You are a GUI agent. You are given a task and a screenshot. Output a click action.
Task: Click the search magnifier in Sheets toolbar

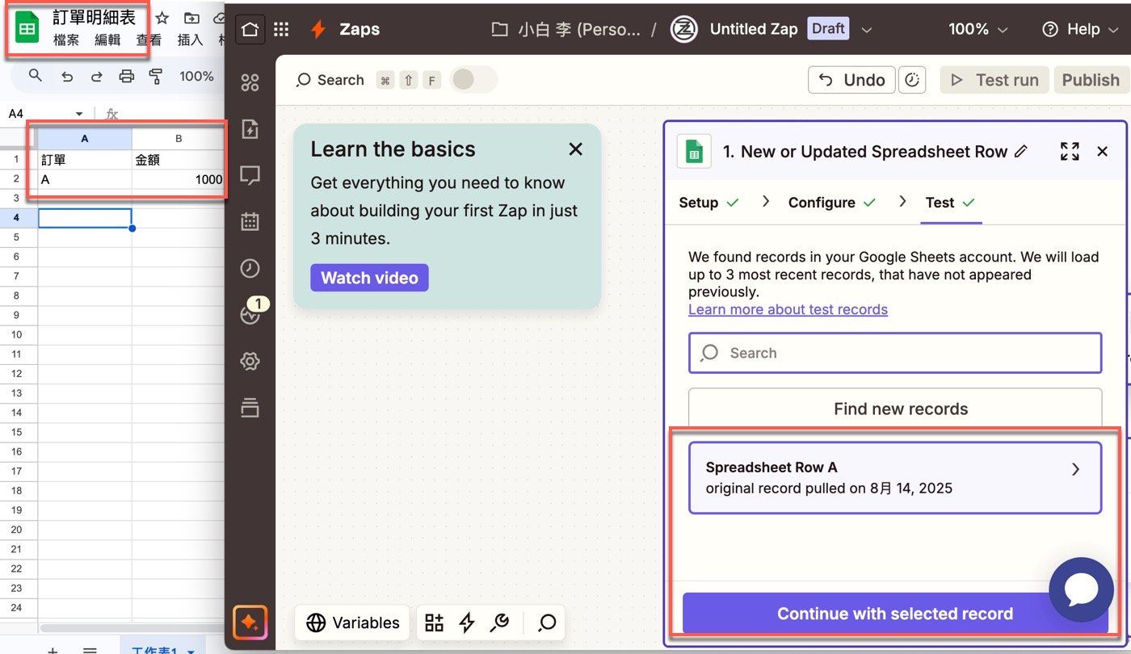coord(35,76)
